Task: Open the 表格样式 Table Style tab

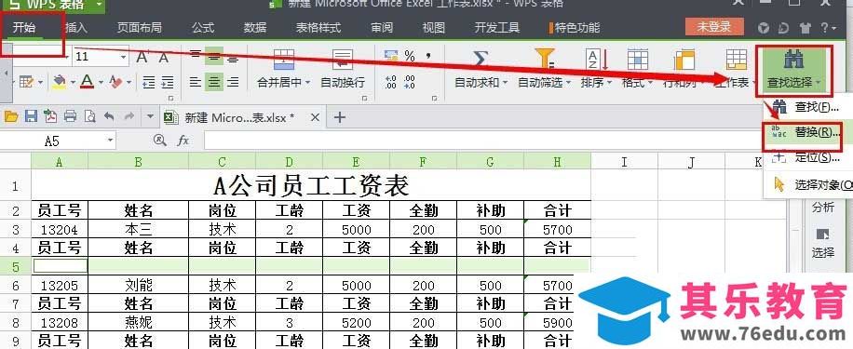Action: point(318,27)
